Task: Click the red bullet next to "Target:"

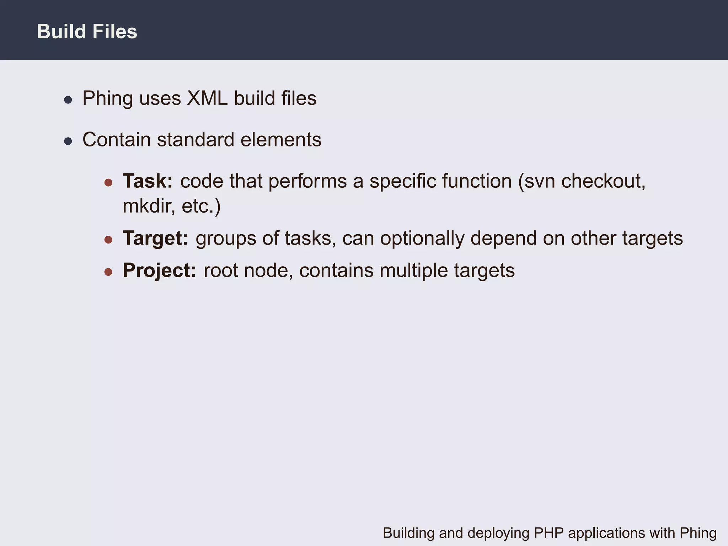Action: tap(108, 240)
